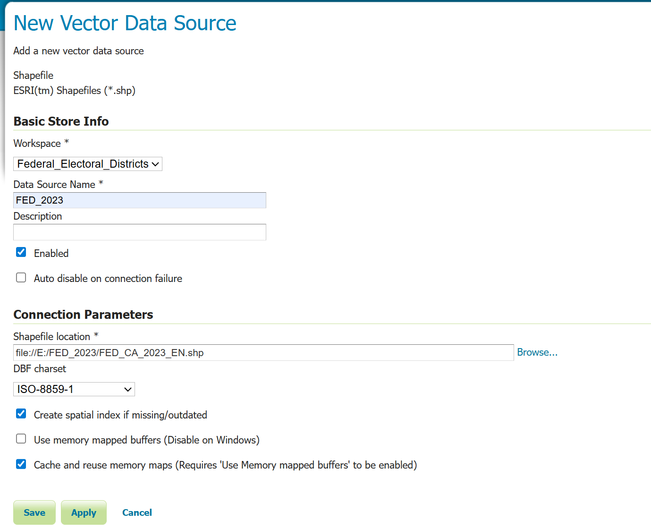The width and height of the screenshot is (651, 529).
Task: Click the Workspace field label
Action: pos(37,144)
